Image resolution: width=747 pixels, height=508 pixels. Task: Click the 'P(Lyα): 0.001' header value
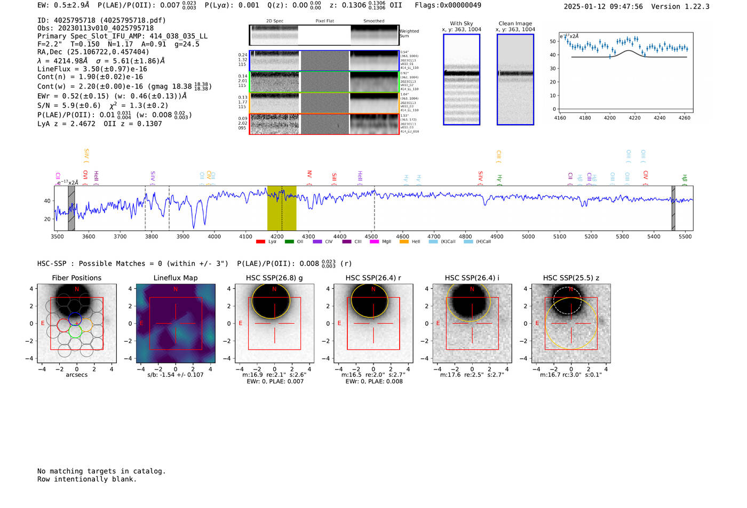coord(232,5)
